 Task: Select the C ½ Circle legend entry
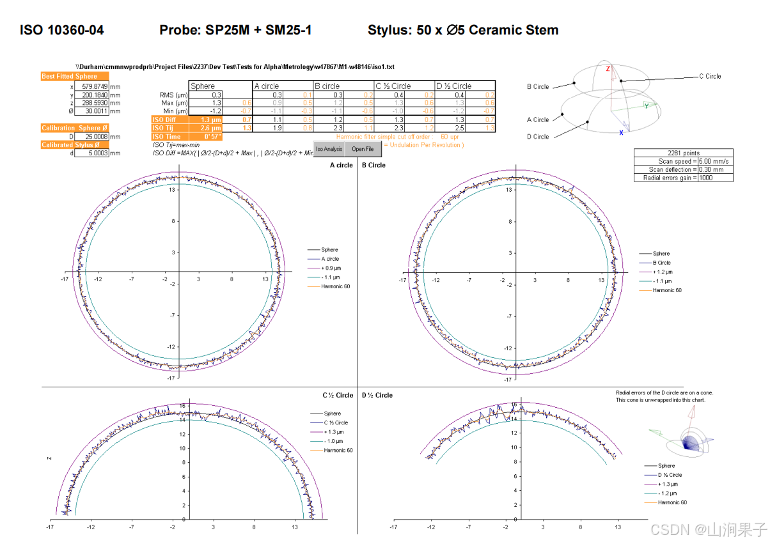(x=329, y=422)
